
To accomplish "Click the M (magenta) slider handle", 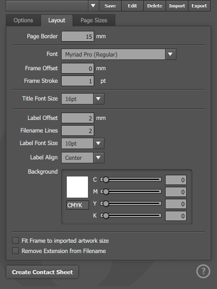I will point(106,191).
